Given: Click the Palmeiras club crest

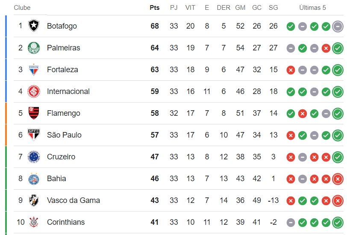Looking at the screenshot, I should (34, 47).
